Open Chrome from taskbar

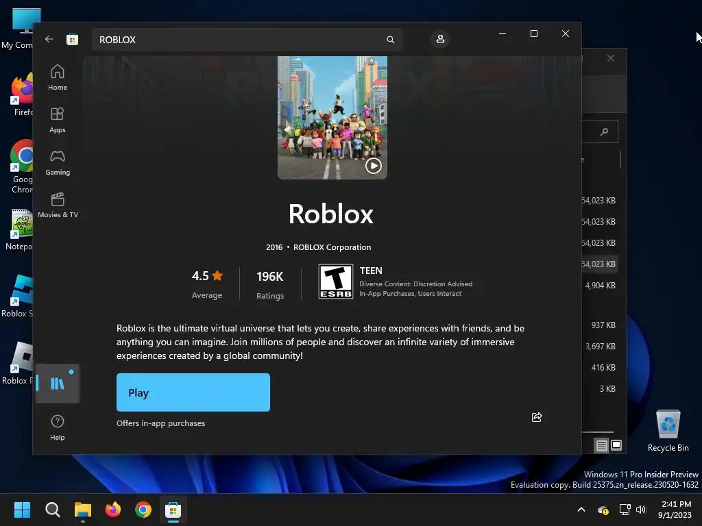(x=143, y=510)
